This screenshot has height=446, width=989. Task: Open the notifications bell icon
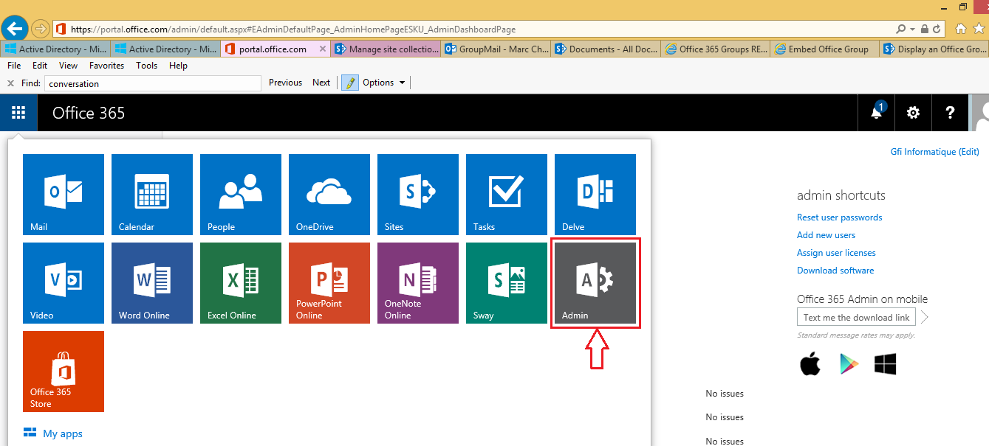point(877,113)
